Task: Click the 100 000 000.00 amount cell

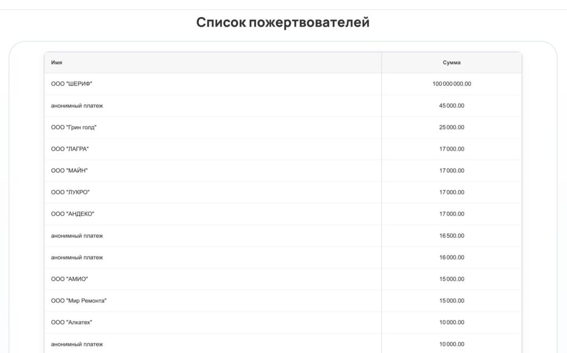Action: coord(452,84)
